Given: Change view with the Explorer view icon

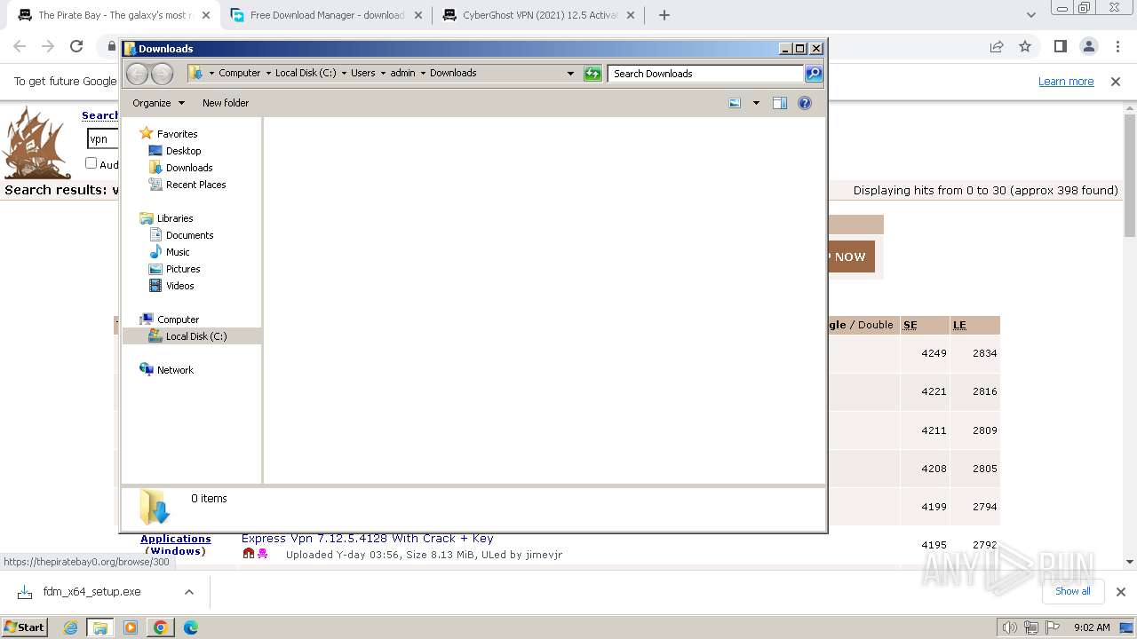Looking at the screenshot, I should tap(735, 103).
